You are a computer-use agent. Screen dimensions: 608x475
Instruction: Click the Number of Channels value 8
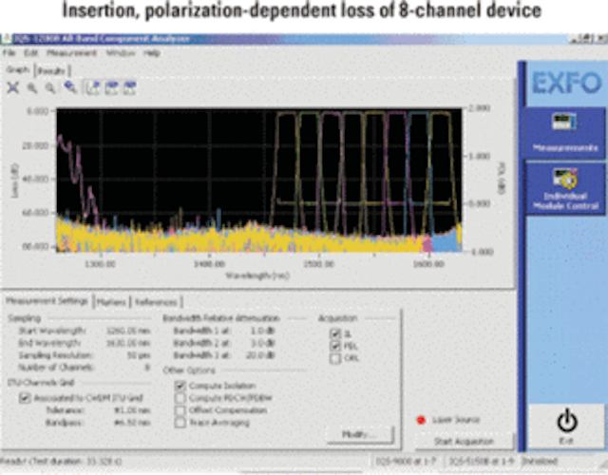click(147, 368)
